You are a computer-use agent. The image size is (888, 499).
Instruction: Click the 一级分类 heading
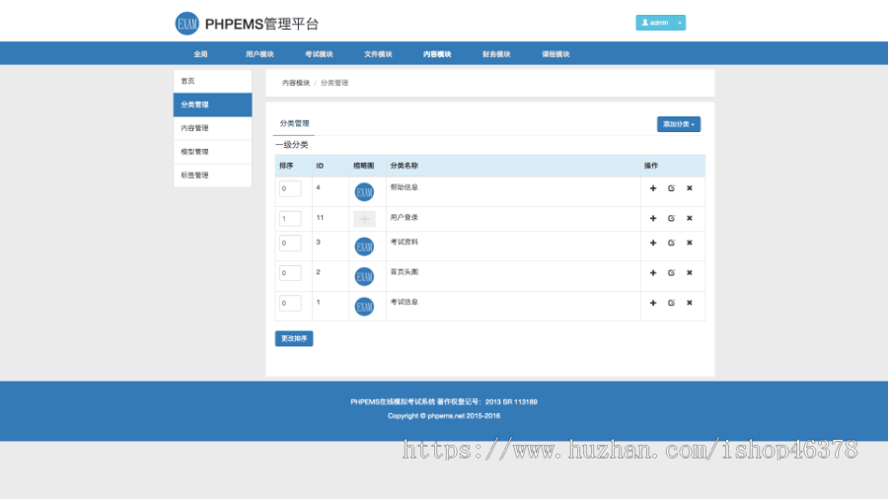pos(292,145)
